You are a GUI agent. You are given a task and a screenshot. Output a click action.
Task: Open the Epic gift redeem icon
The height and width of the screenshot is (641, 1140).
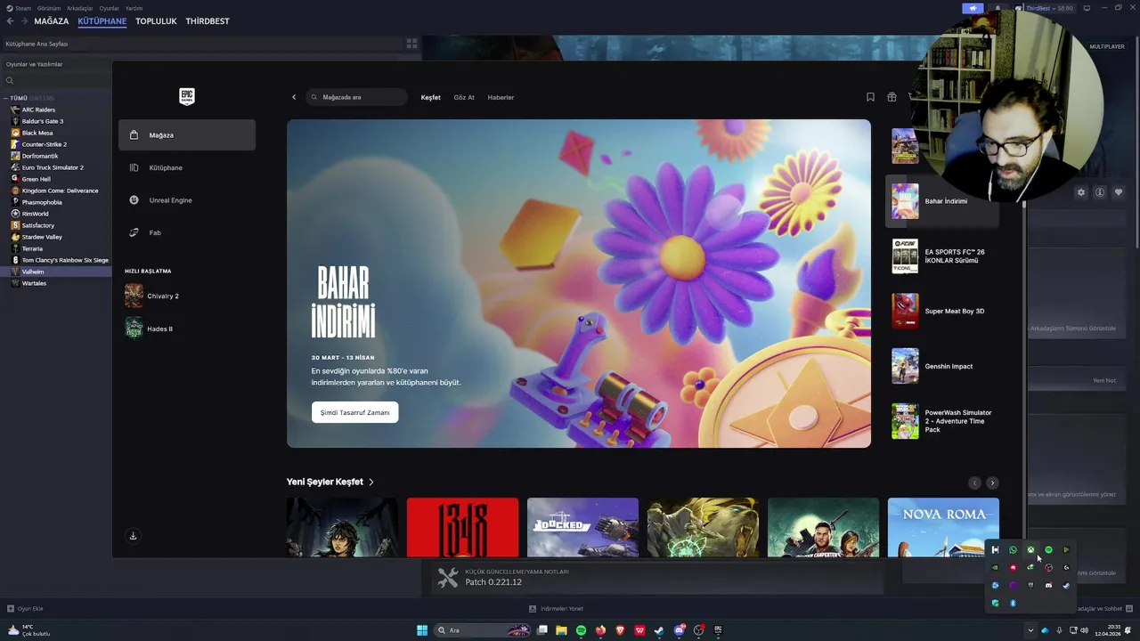click(x=892, y=97)
